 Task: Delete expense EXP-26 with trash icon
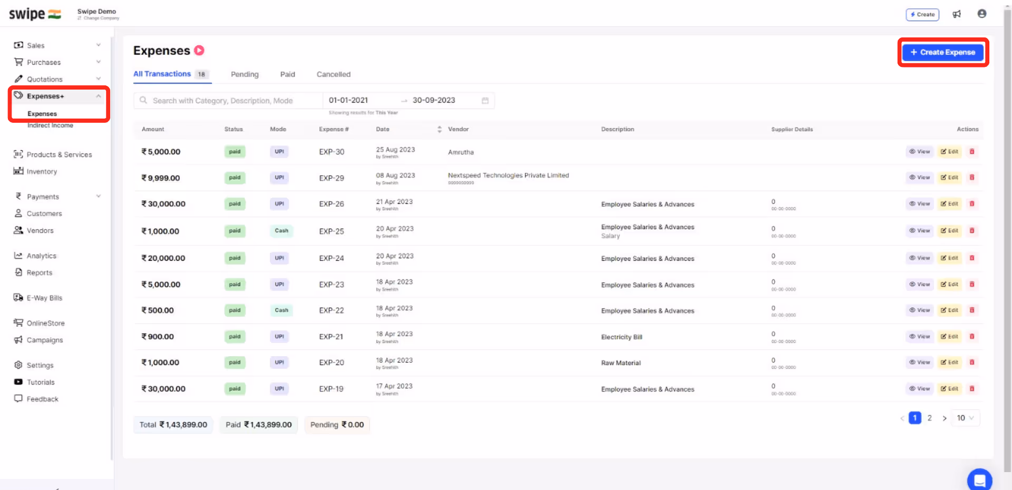pyautogui.click(x=972, y=204)
